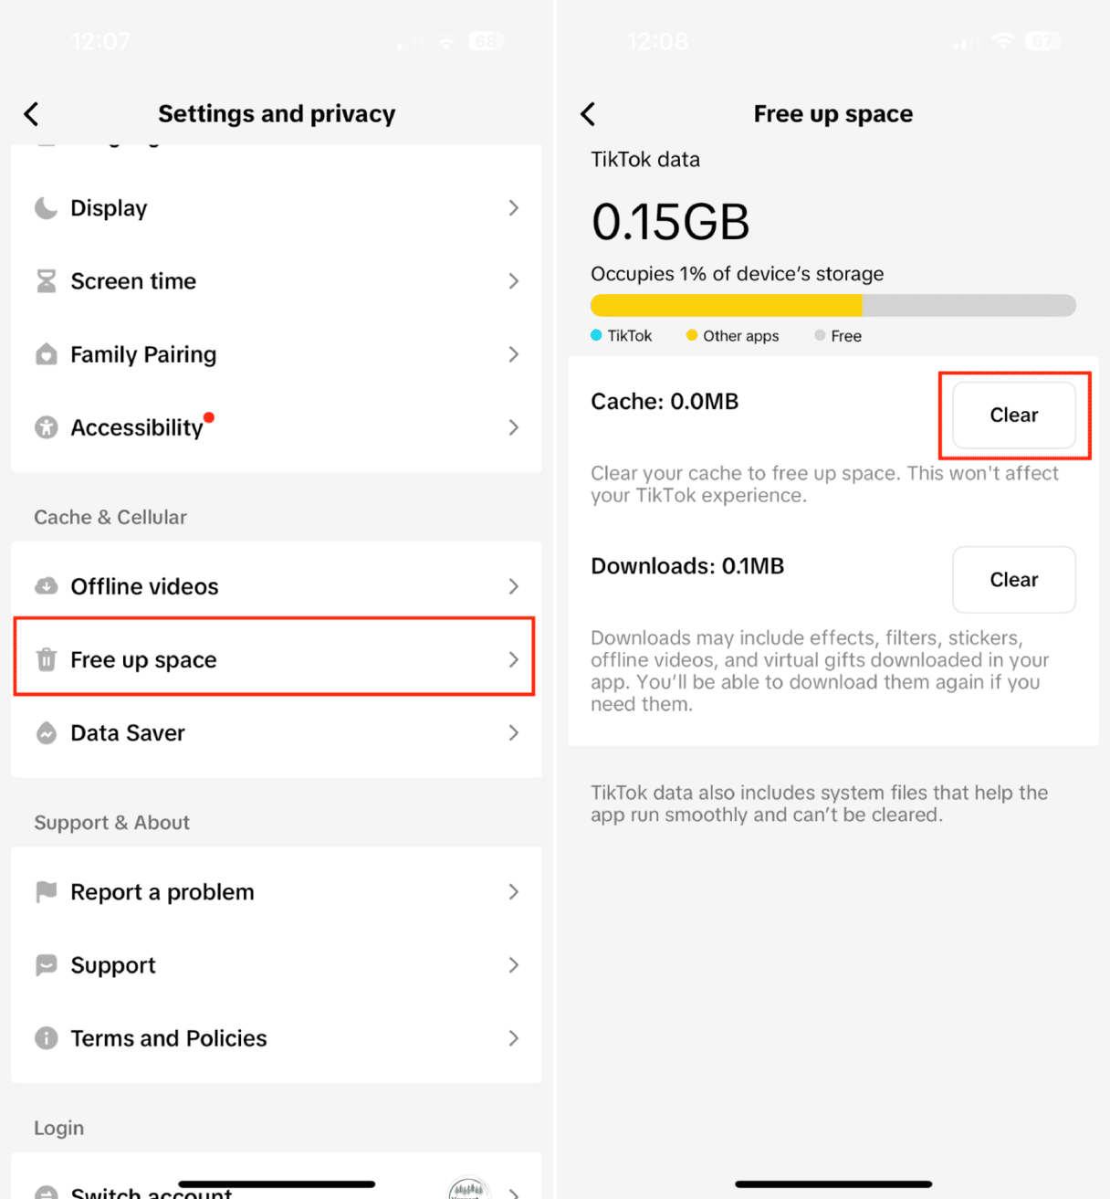Go back from Settings and privacy

tap(32, 114)
